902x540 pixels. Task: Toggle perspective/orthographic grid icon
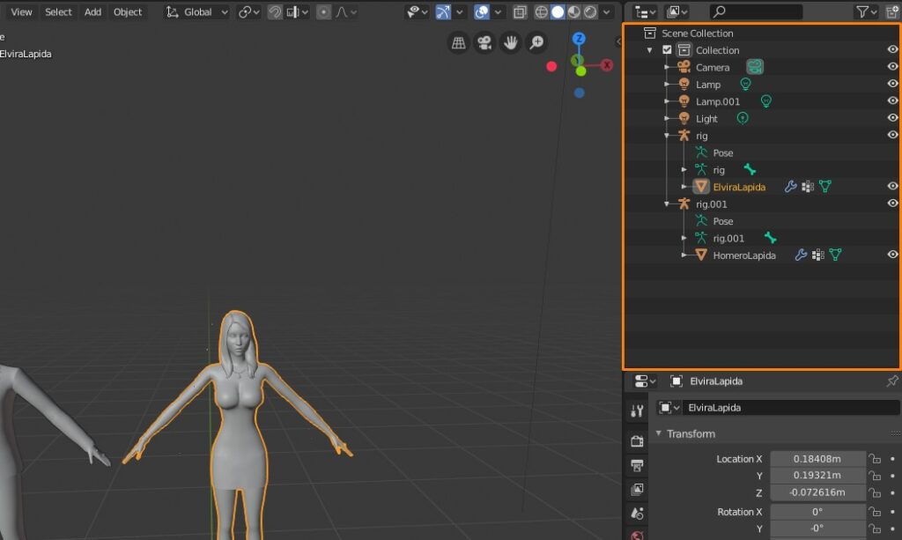pos(458,42)
